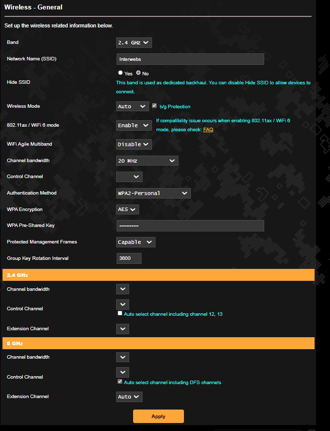Disable auto select channel including DFS channels
This screenshot has width=330, height=431.
point(120,381)
